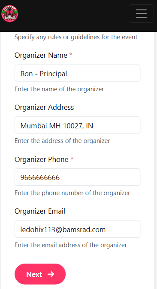
Task: Select the Organizer Phone field with 9666666666
Action: tap(78, 177)
